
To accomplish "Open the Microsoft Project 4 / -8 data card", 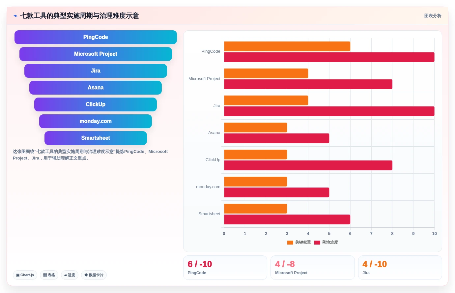I will (x=312, y=268).
